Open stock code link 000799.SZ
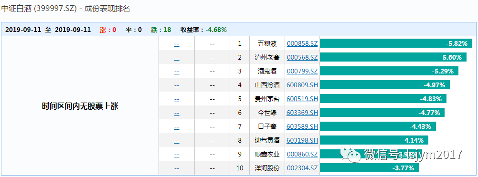The image size is (478, 177). (x=302, y=71)
